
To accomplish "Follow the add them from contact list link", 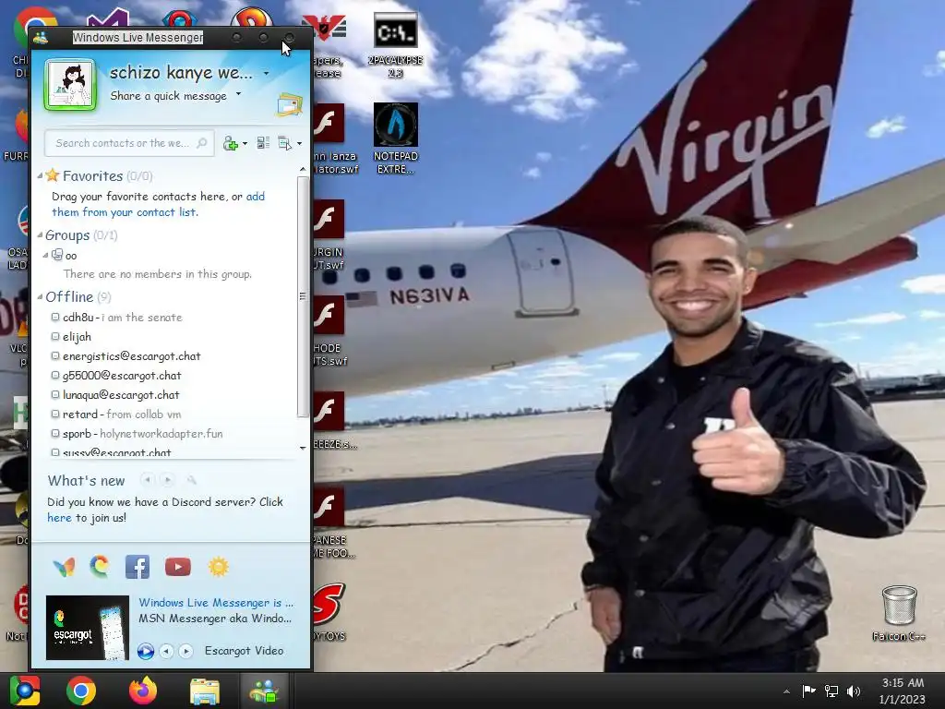I will [x=158, y=204].
